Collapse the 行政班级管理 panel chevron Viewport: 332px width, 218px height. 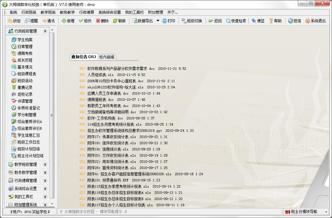[45, 31]
